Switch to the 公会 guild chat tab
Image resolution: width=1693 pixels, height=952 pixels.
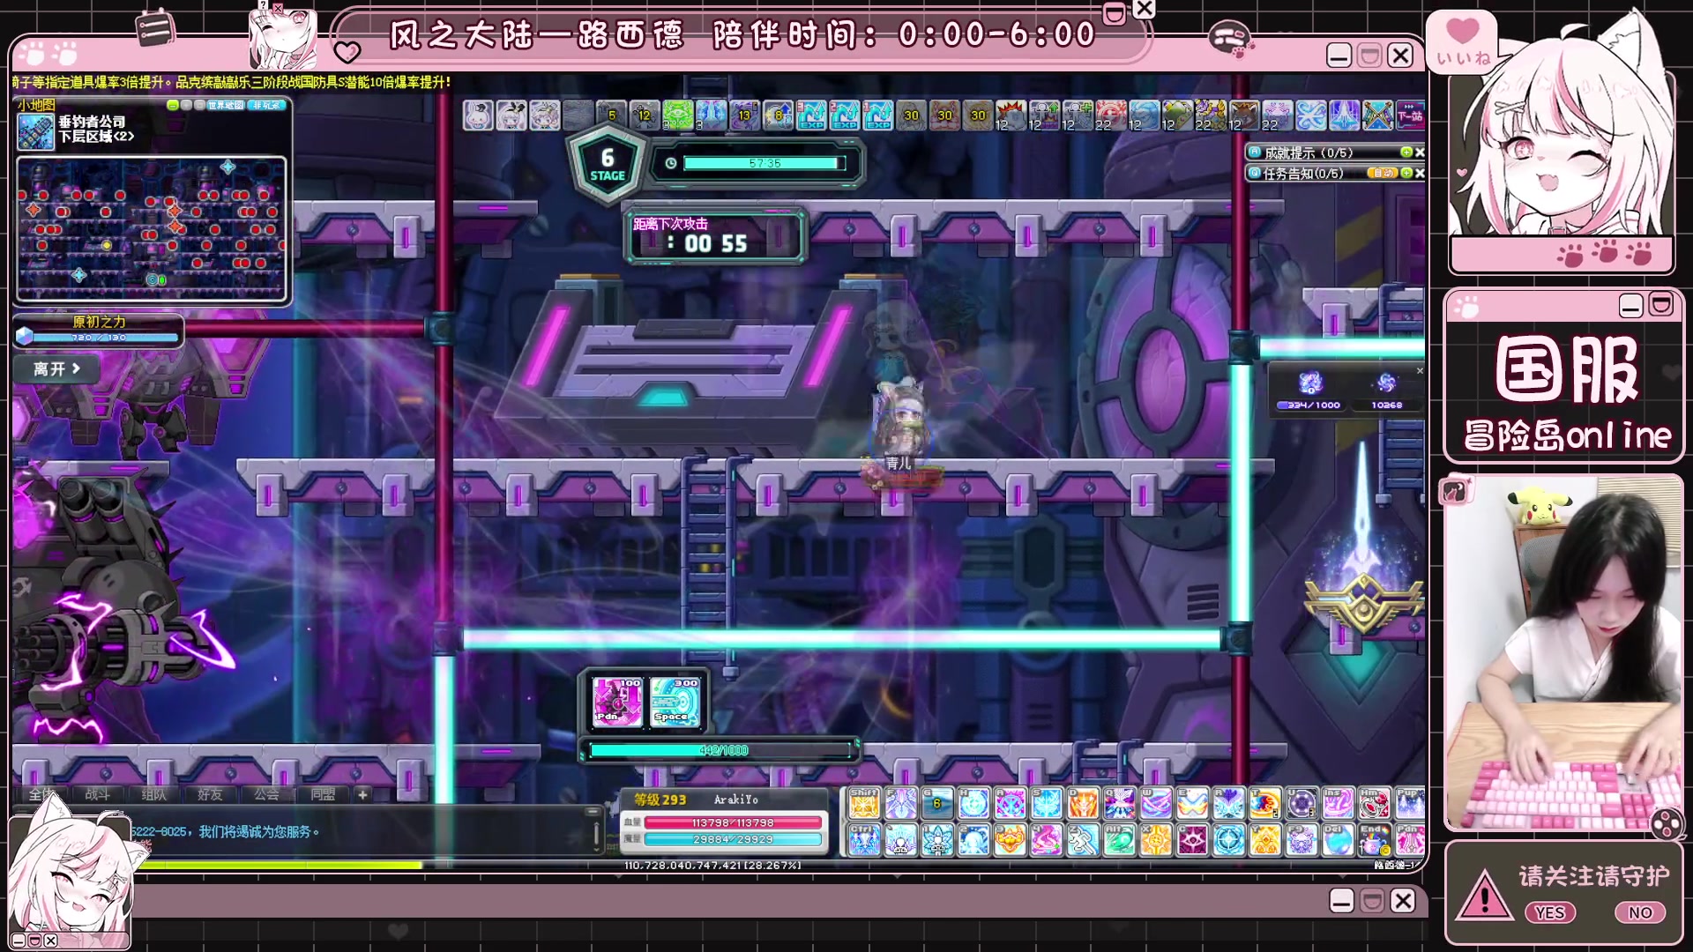(266, 794)
